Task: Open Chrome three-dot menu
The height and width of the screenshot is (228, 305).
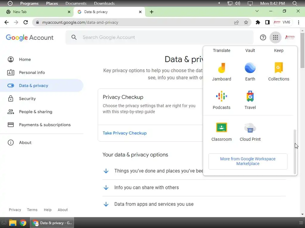Action: [298, 22]
